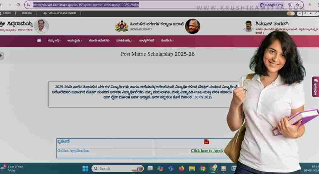Expand the ಸಂಪರ್ಕಿಸಿ dropdown menu

point(167,41)
